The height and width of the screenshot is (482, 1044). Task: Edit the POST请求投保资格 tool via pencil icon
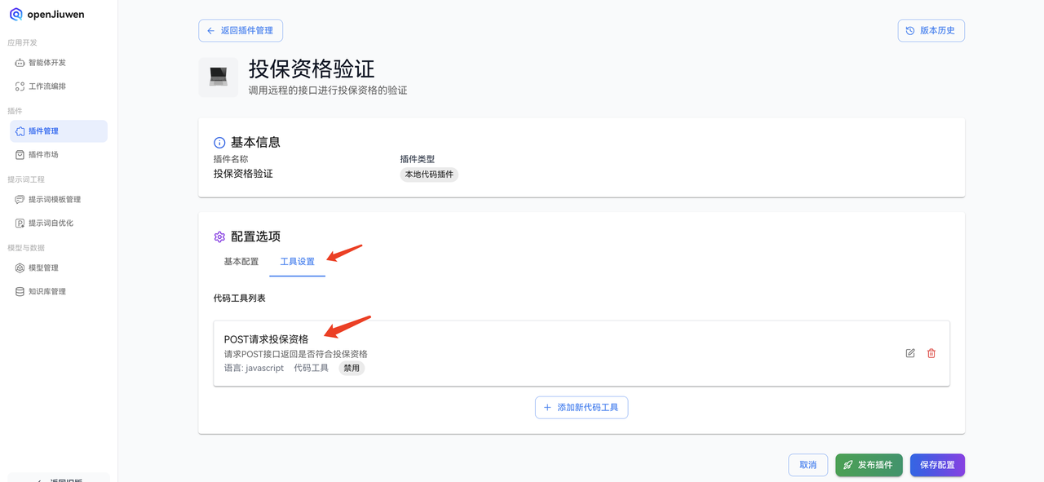click(910, 353)
